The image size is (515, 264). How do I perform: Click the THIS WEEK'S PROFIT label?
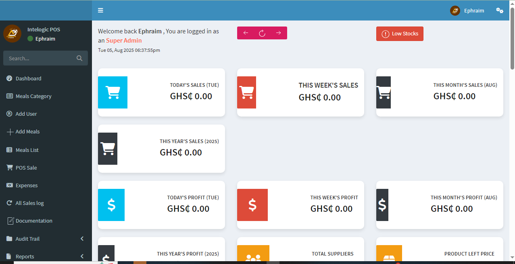coord(334,198)
